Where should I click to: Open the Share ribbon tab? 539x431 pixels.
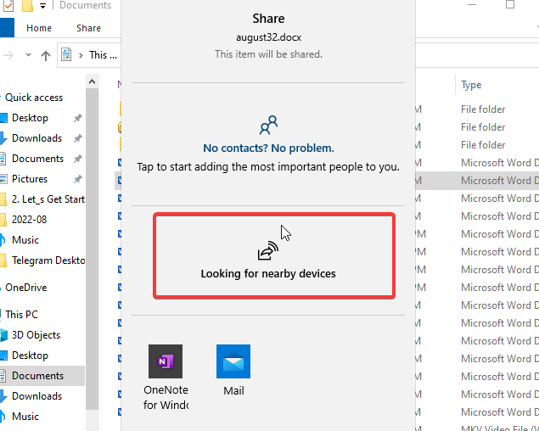pos(88,28)
